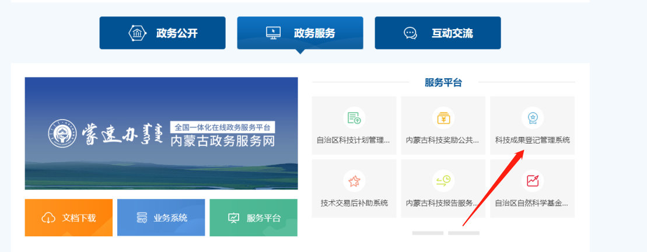Open 技术交易后补助系统 link text
The image size is (647, 252).
tap(354, 204)
